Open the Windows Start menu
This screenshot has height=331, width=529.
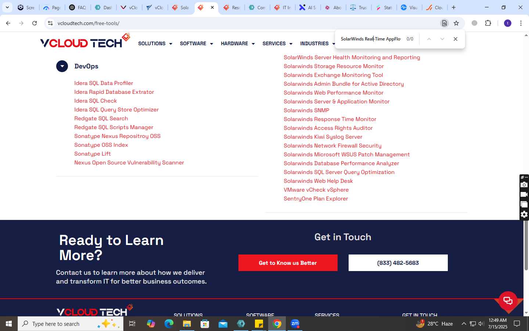pos(9,324)
